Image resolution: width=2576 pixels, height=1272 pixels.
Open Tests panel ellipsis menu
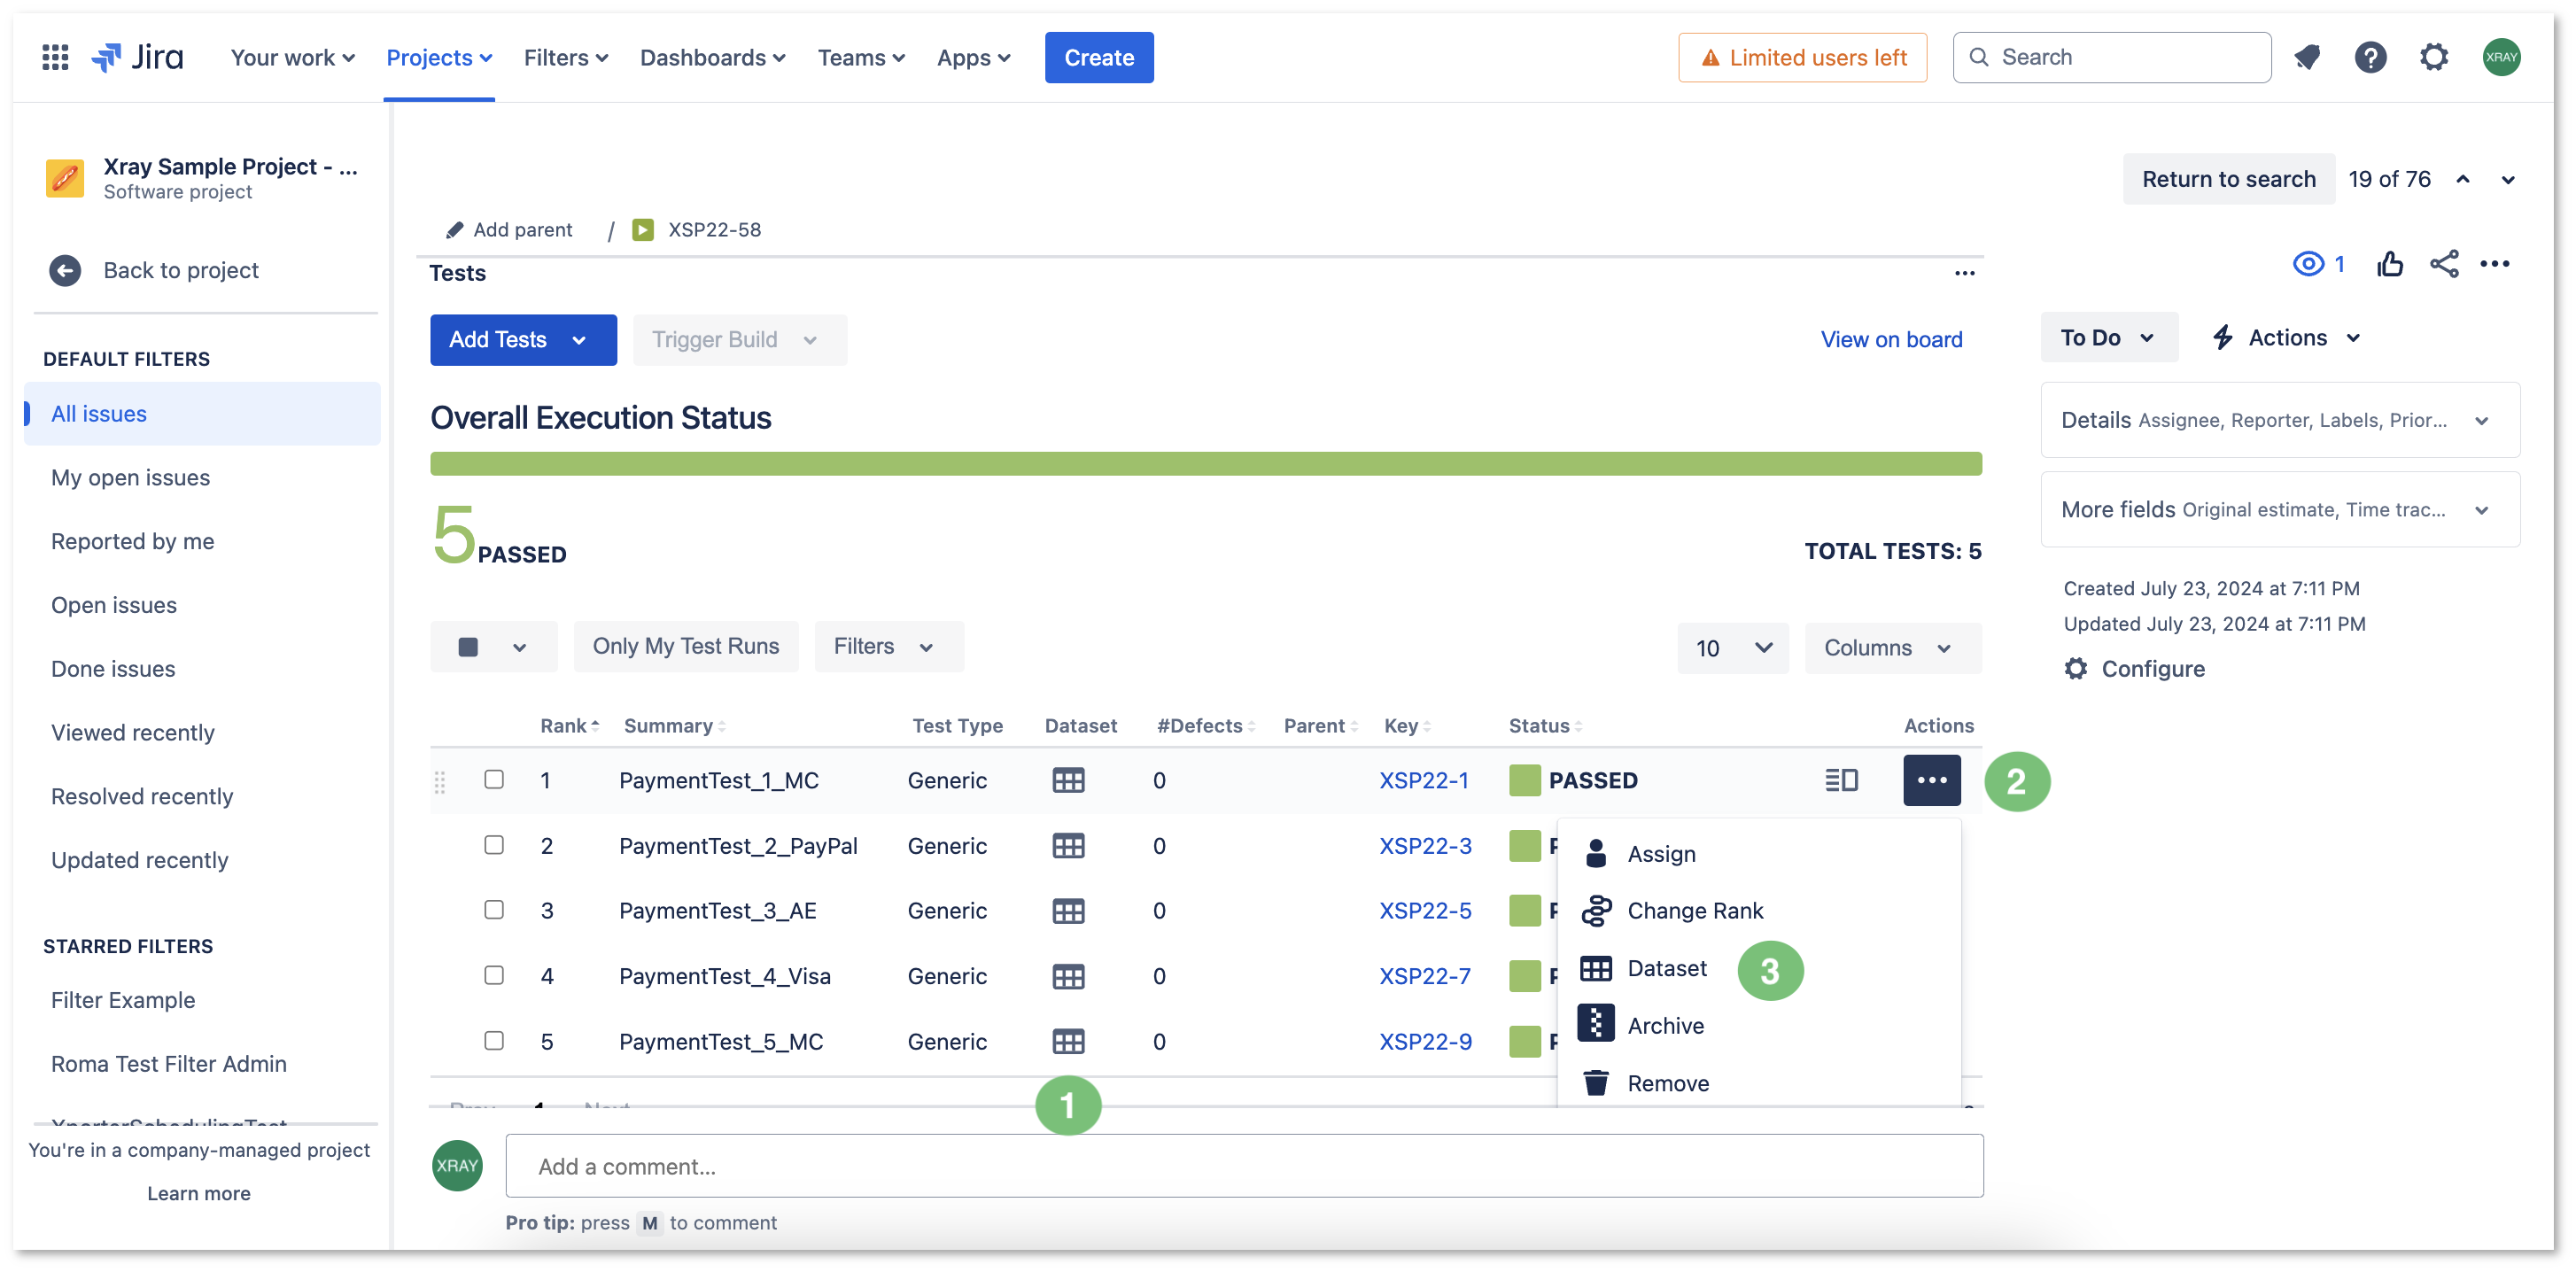pos(1964,273)
